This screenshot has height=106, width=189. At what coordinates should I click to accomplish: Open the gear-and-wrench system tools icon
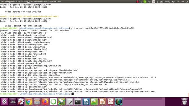coord(21,102)
